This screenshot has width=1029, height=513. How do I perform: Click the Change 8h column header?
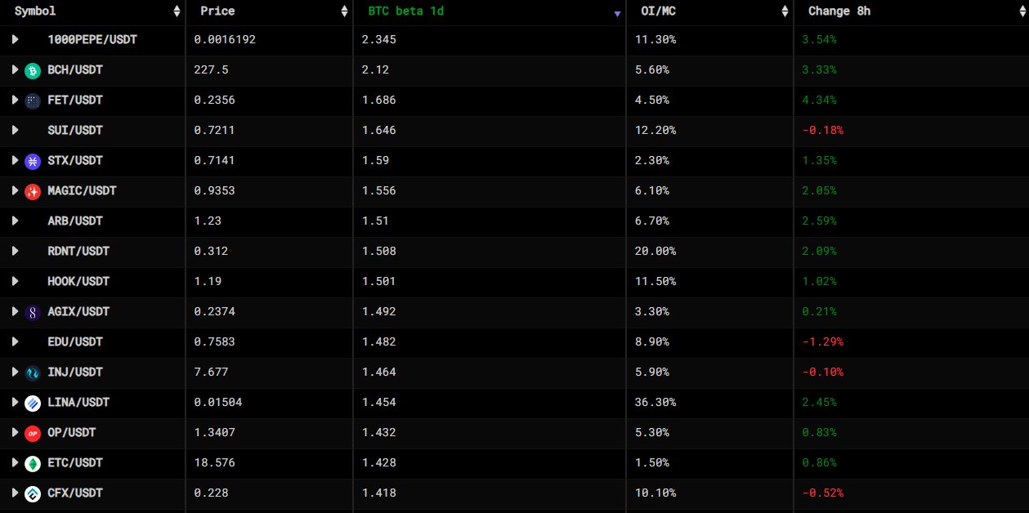(x=839, y=11)
